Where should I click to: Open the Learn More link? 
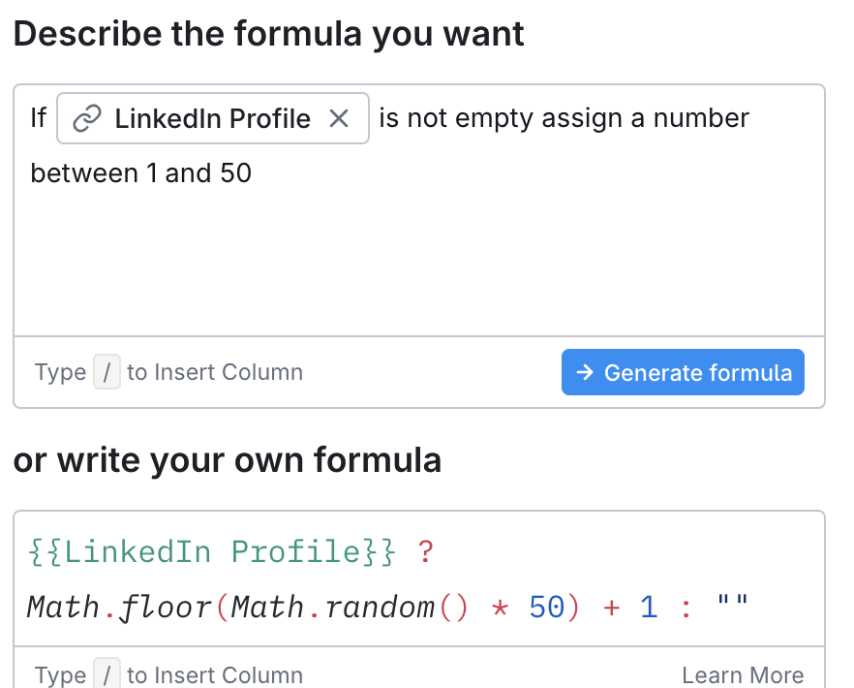[x=743, y=675]
